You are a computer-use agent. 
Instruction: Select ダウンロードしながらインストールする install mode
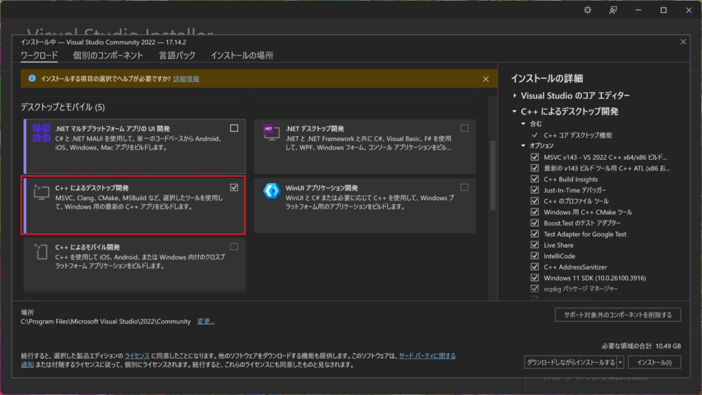pos(570,362)
